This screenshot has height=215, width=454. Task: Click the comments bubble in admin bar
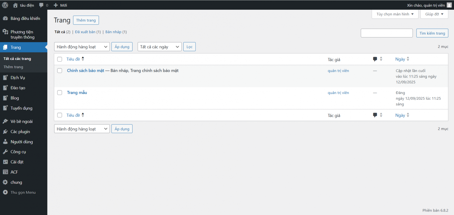point(41,5)
